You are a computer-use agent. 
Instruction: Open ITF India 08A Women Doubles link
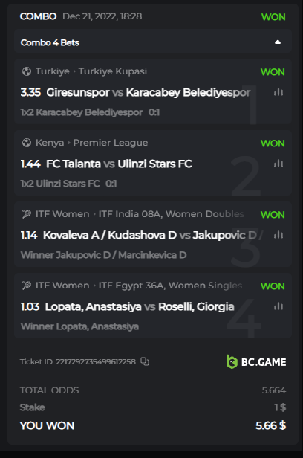tap(172, 214)
